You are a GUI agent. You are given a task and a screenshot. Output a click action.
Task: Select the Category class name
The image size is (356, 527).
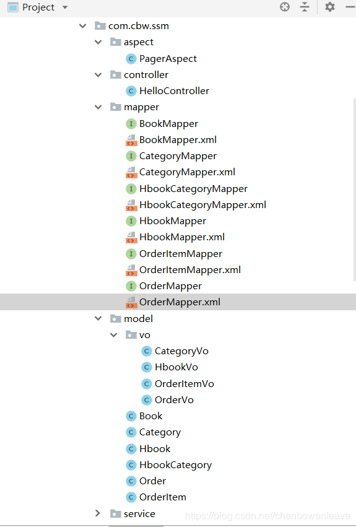coord(160,432)
